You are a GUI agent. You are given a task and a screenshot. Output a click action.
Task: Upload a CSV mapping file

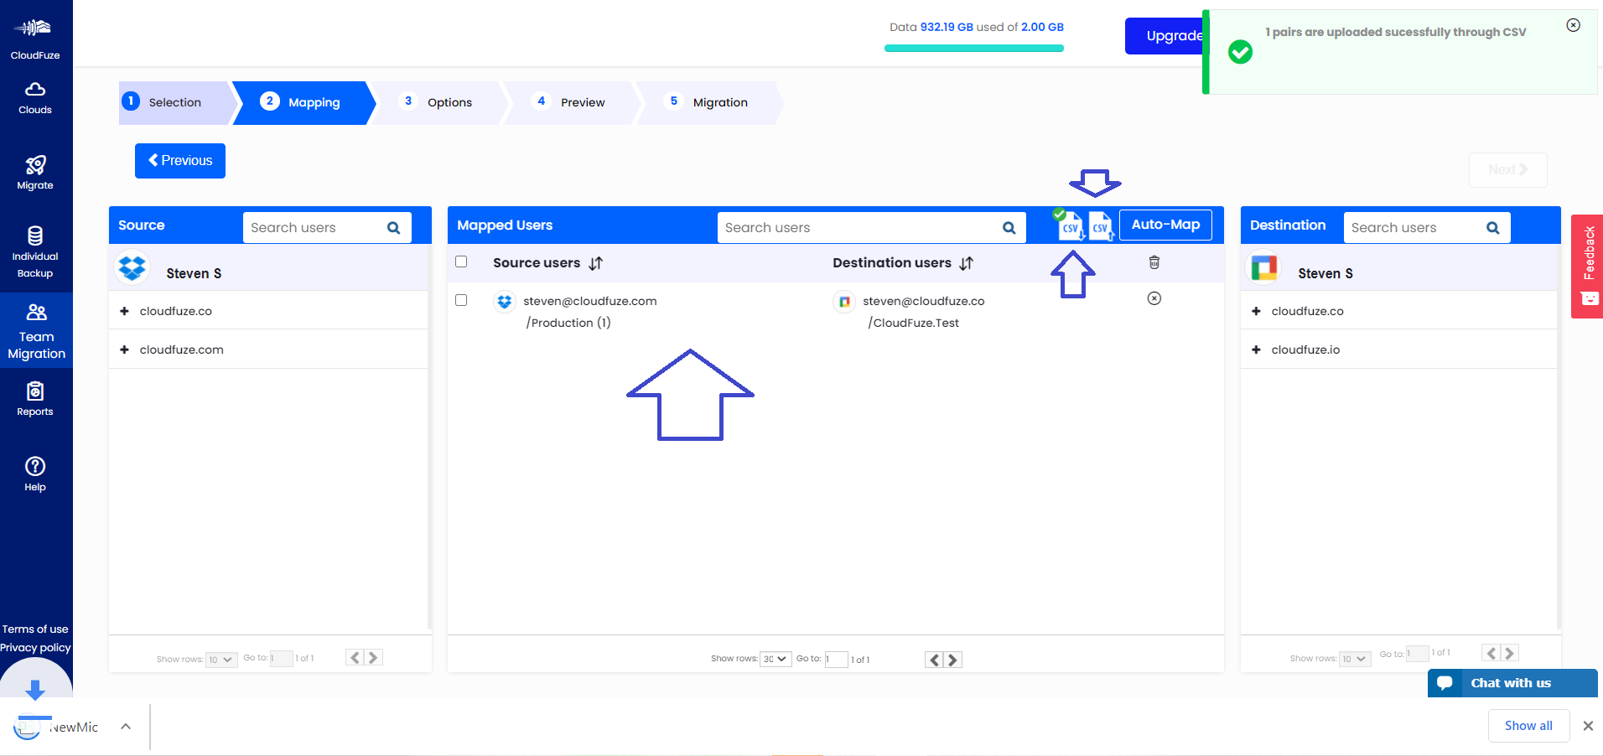pyautogui.click(x=1101, y=225)
